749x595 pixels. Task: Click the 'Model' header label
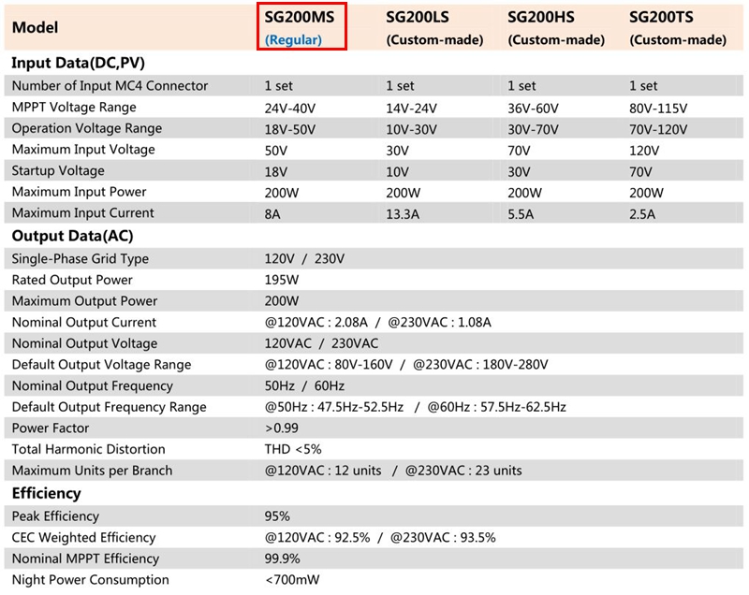35,28
